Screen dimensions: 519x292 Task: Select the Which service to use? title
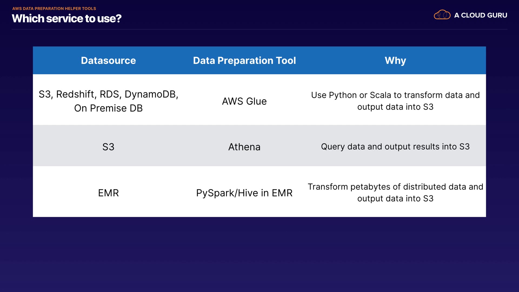tap(66, 19)
